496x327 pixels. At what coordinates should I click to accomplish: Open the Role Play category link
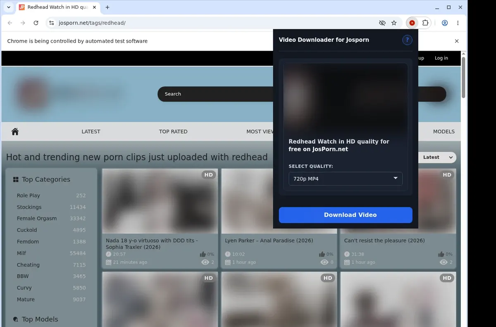click(29, 195)
